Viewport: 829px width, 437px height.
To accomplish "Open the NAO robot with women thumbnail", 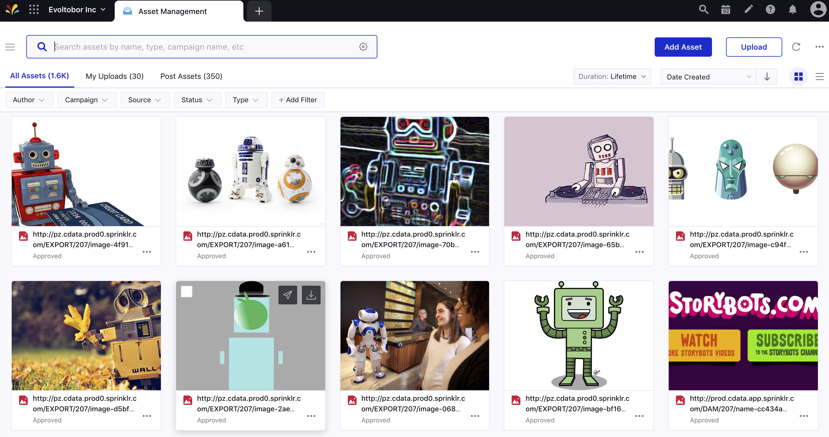I will pos(414,335).
